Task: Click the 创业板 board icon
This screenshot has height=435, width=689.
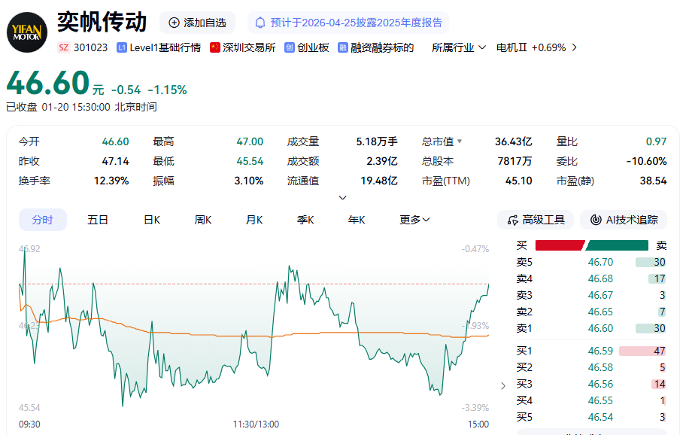Action: [x=289, y=47]
